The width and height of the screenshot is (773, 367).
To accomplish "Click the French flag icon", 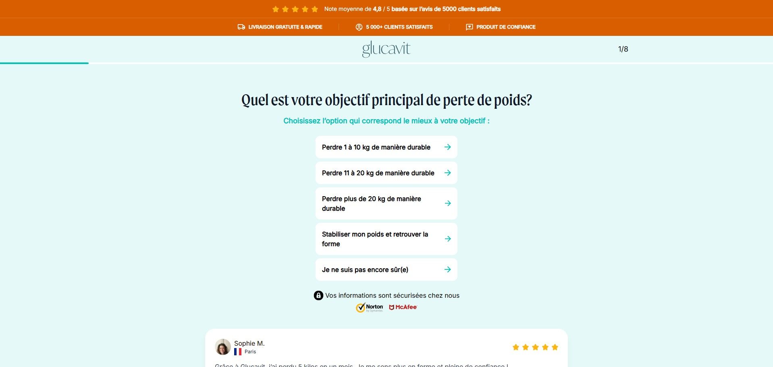I will pos(238,352).
